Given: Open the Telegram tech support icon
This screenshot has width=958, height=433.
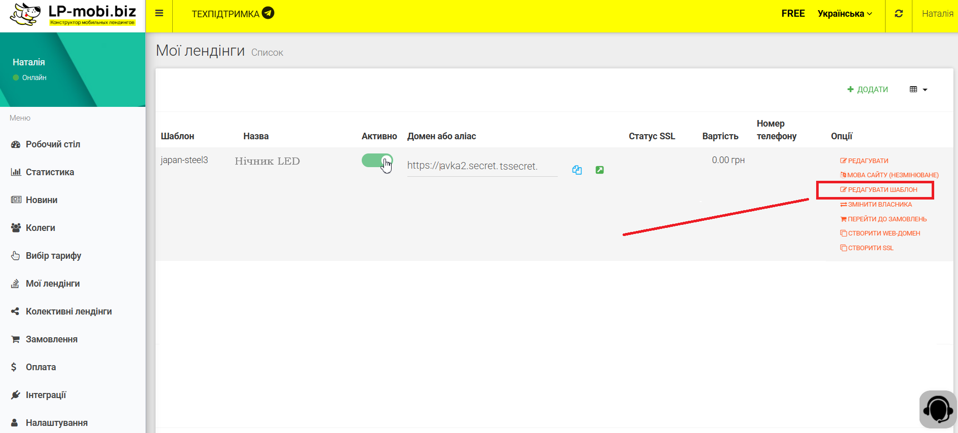Looking at the screenshot, I should 268,13.
